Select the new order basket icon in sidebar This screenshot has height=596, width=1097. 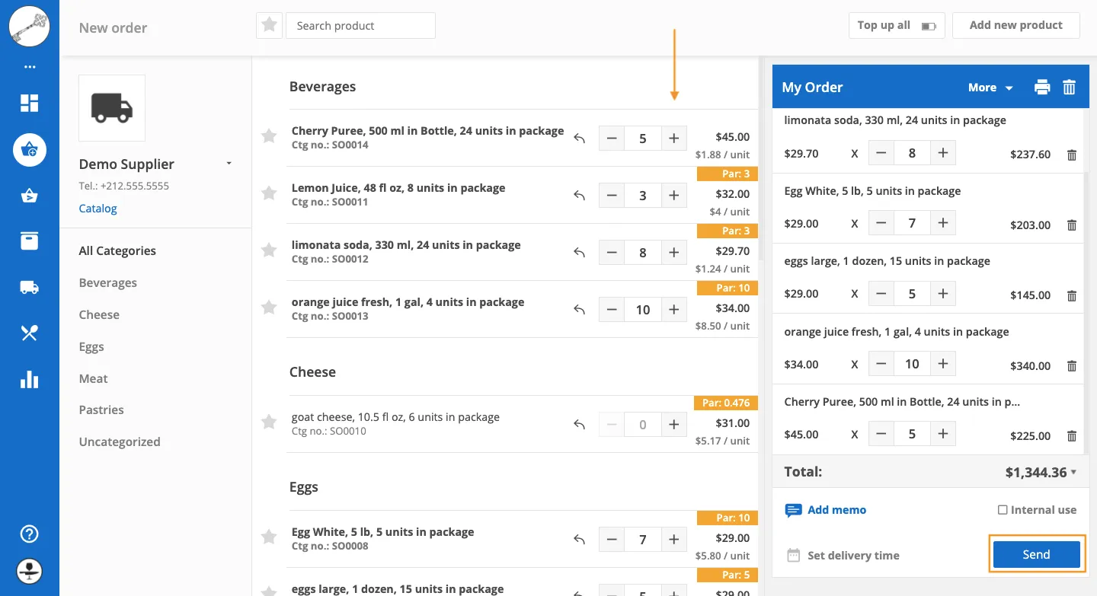click(x=30, y=150)
